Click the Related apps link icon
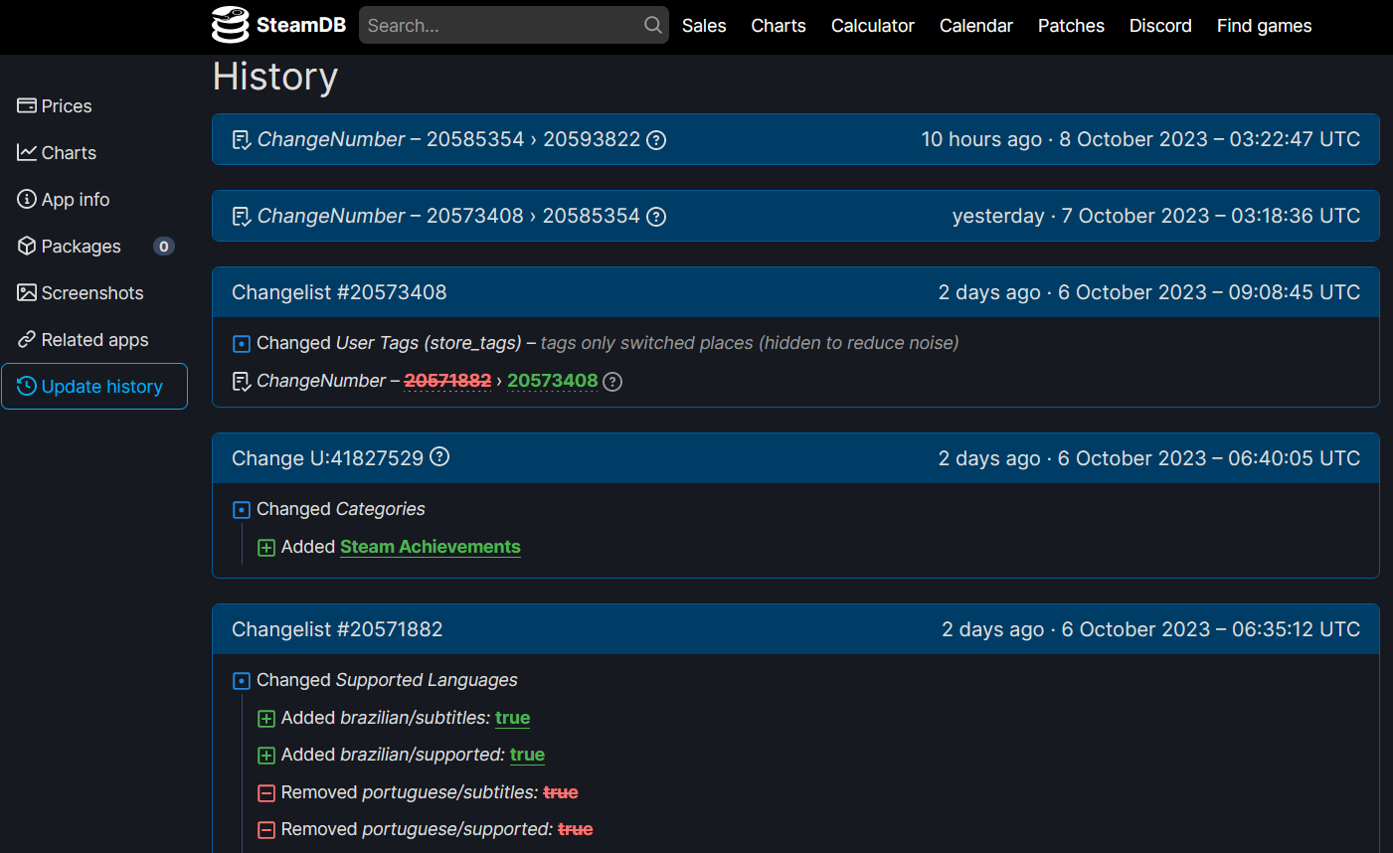This screenshot has width=1393, height=853. [27, 339]
